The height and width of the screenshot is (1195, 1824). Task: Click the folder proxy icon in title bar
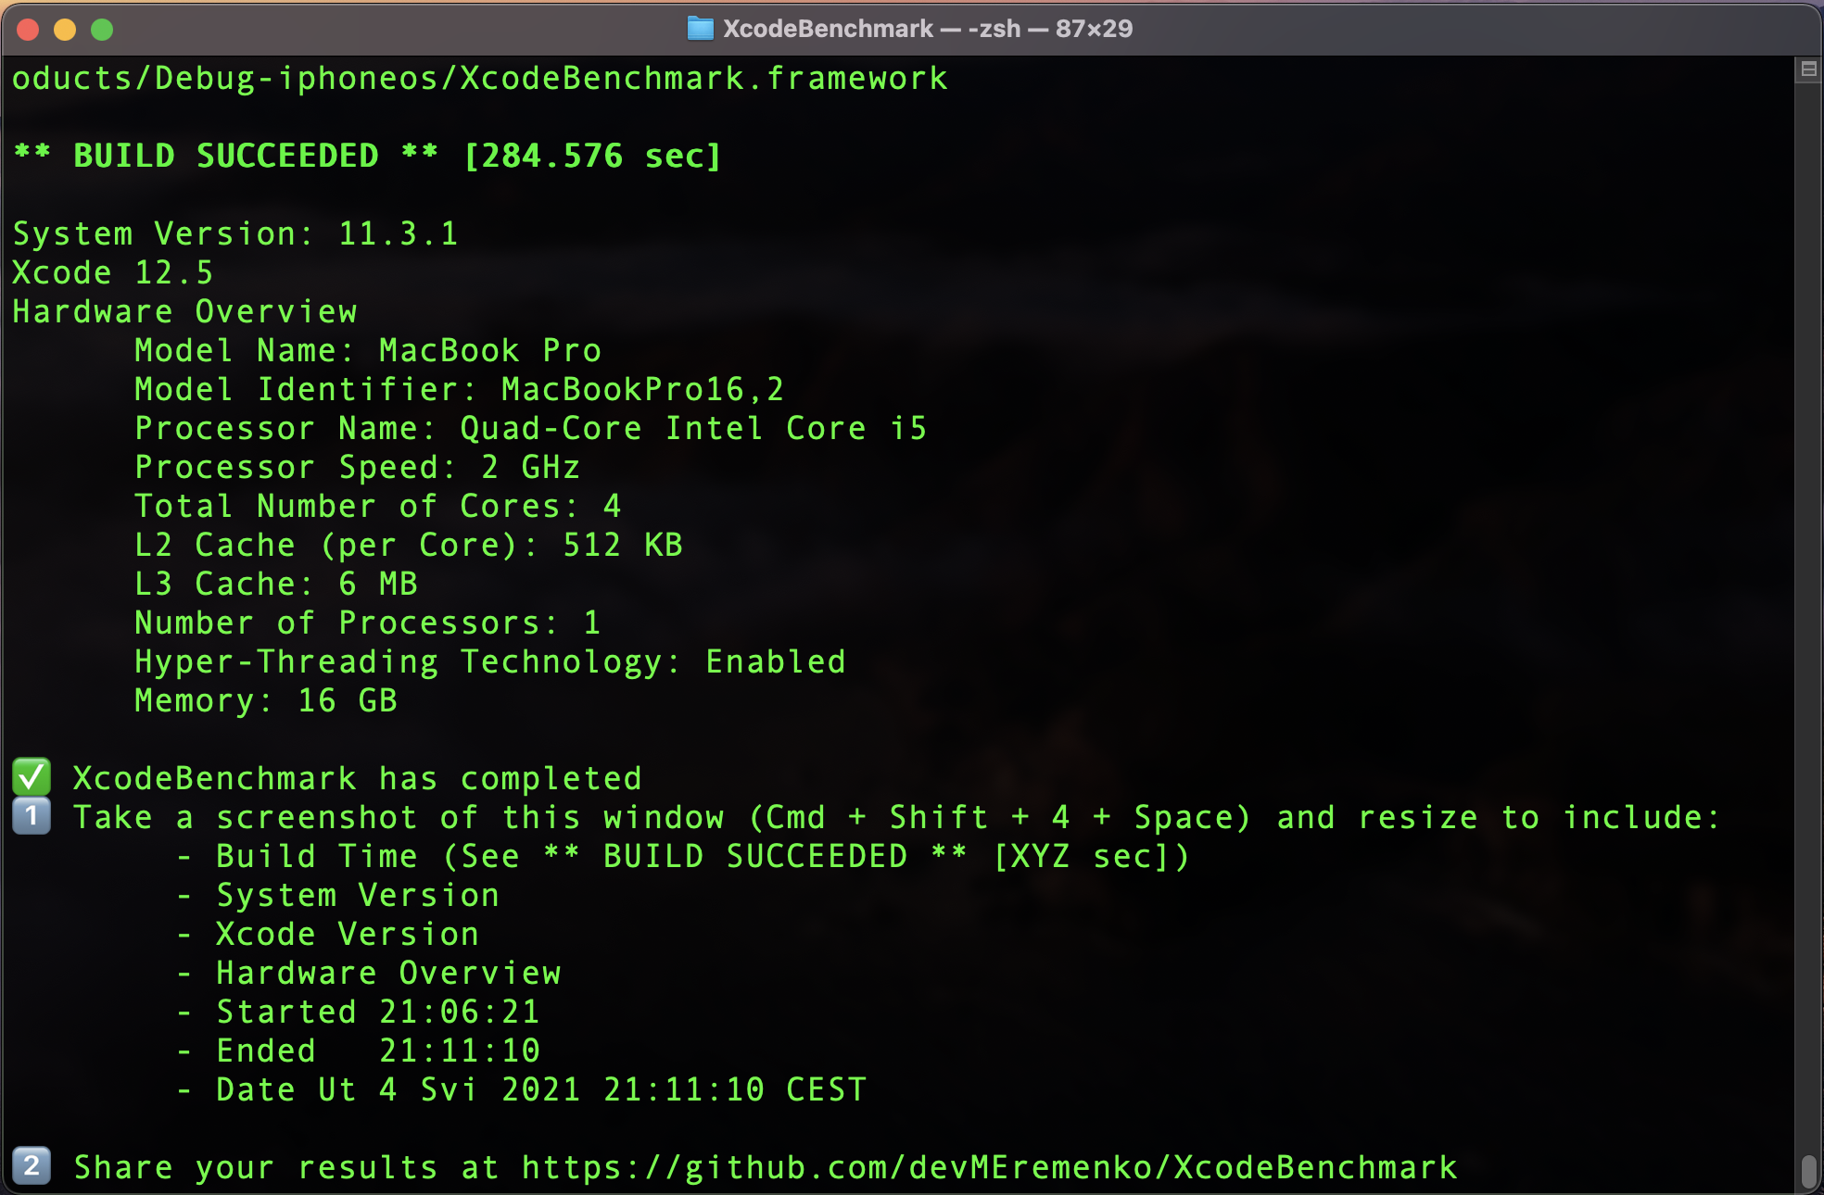[x=700, y=29]
